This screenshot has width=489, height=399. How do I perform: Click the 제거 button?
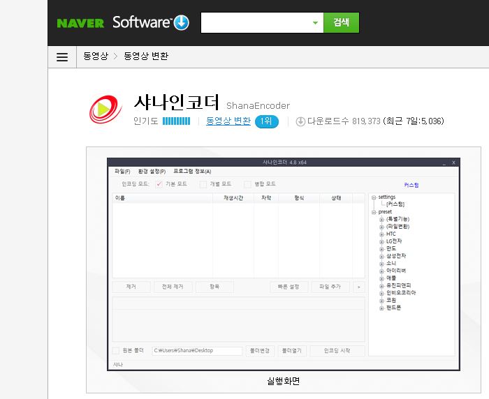pos(131,287)
